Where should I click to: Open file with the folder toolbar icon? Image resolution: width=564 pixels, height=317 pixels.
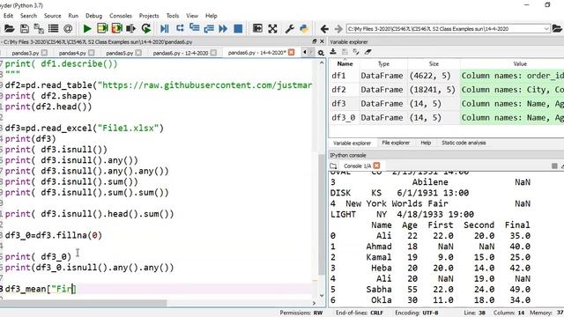[x=9, y=28]
